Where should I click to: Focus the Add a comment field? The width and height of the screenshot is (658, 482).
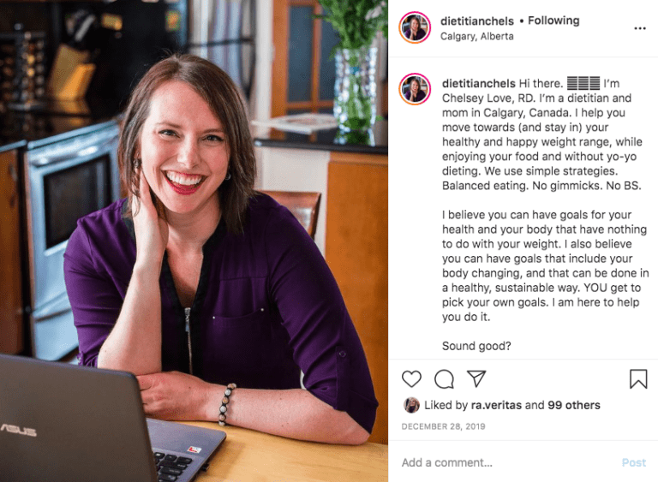click(x=508, y=462)
